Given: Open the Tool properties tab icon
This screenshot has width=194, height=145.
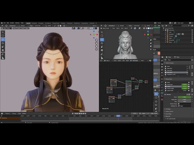Looking at the screenshot, I should [162, 61].
